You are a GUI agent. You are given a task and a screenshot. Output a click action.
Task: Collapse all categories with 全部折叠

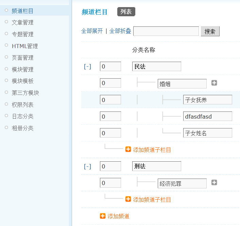coord(120,31)
